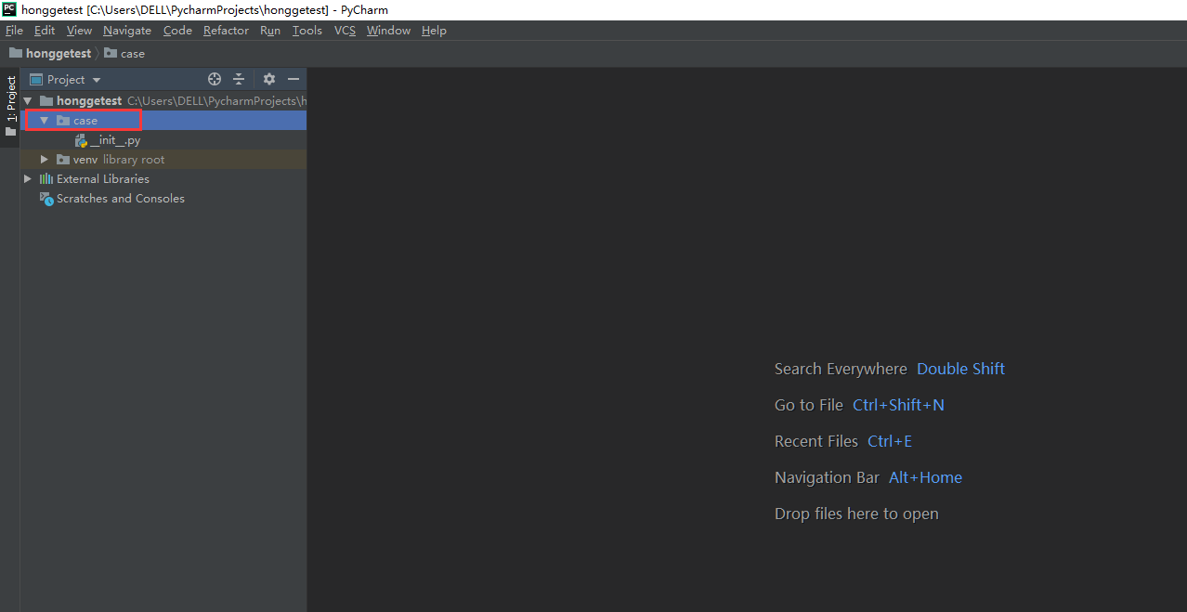This screenshot has height=612, width=1187.
Task: Click the Alt+Home shortcut text
Action: [925, 477]
